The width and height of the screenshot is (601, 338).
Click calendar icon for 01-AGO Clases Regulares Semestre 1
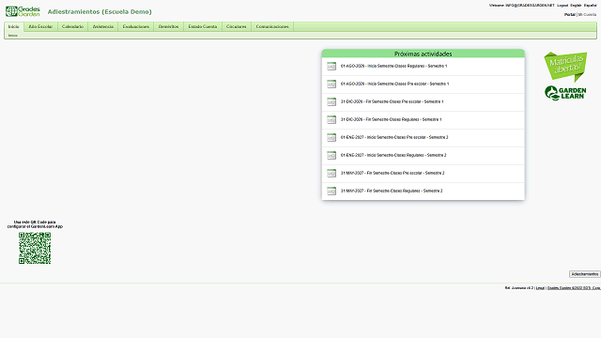[x=331, y=67]
